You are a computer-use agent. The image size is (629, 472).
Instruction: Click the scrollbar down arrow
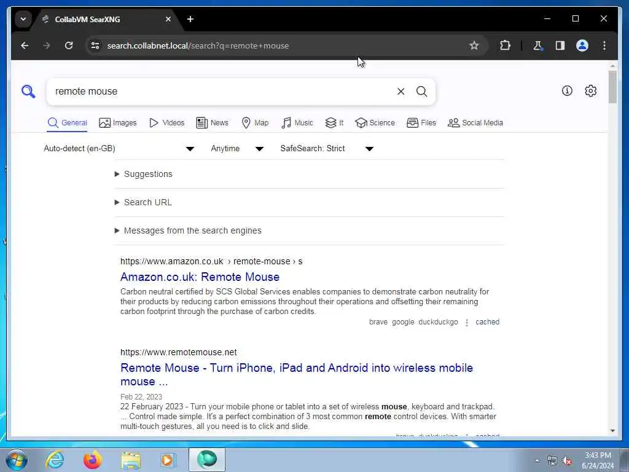click(x=612, y=431)
